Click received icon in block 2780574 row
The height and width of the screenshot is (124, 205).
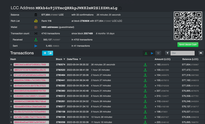pyautogui.click(x=145, y=65)
